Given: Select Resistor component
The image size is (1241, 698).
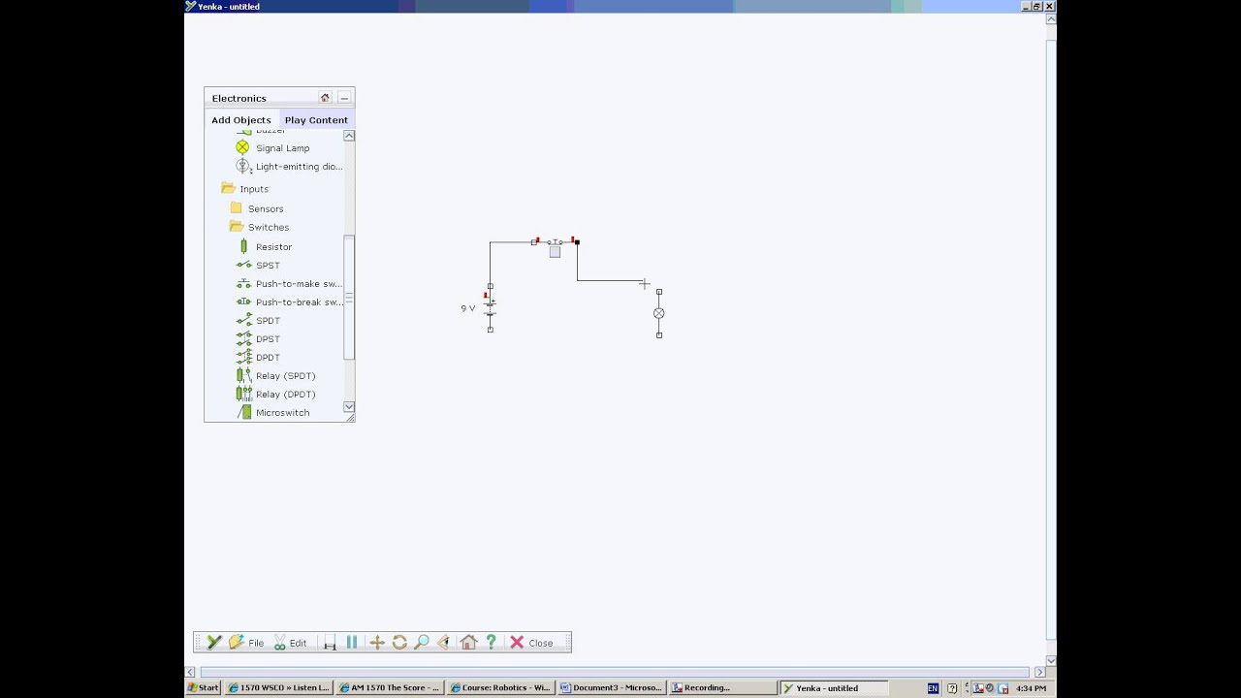Looking at the screenshot, I should [265, 247].
